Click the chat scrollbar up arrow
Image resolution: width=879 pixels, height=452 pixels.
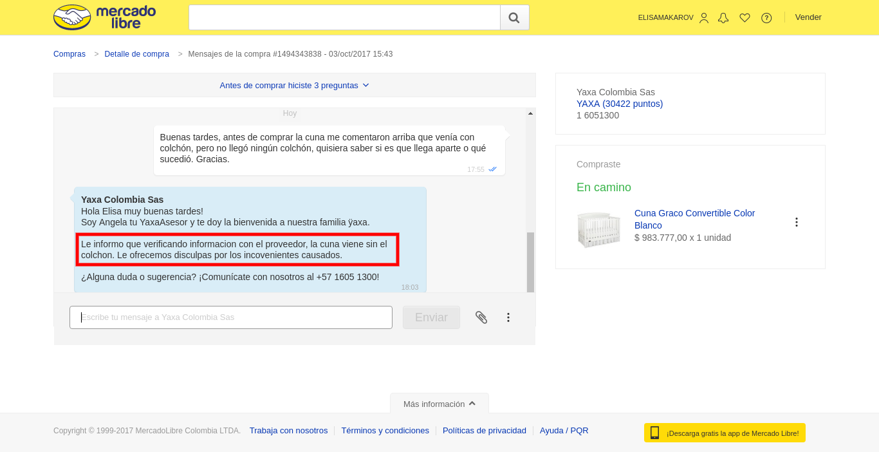(x=530, y=113)
